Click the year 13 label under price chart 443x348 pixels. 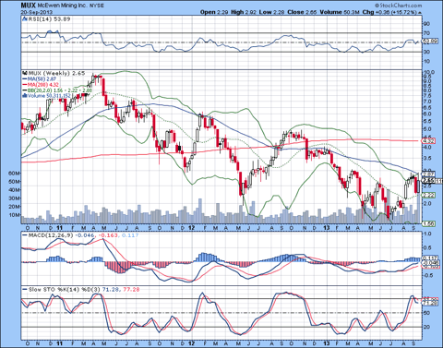[x=326, y=228]
